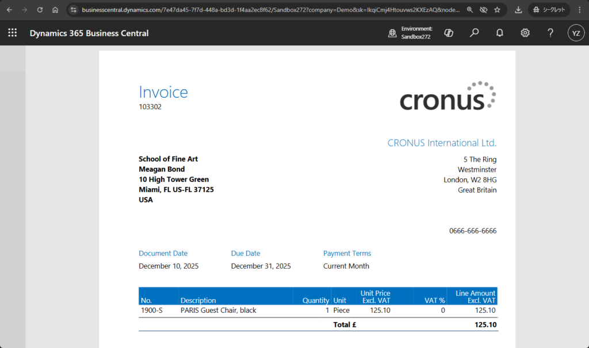589x348 pixels.
Task: Open the YZ account avatar
Action: (576, 33)
